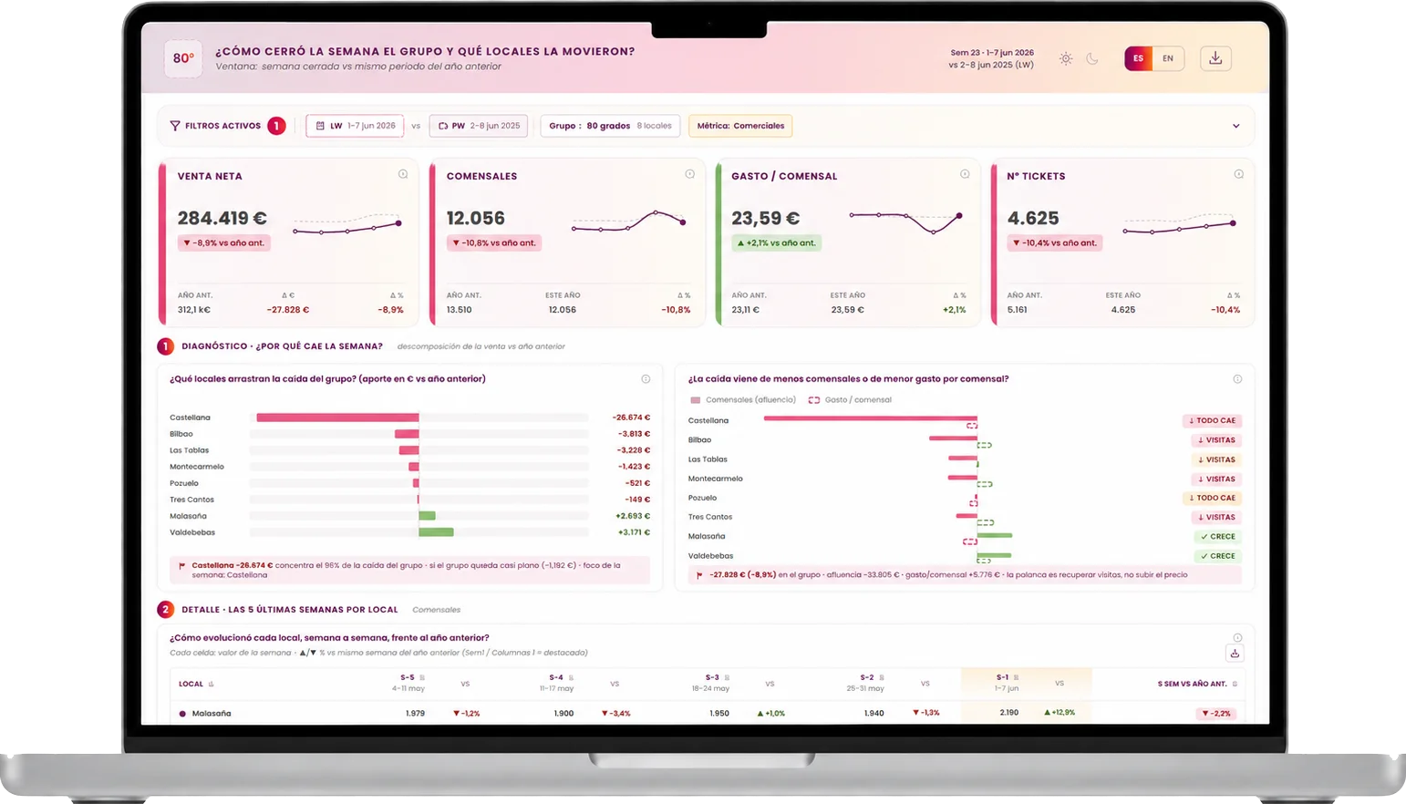Switch to dark mode moon icon

[x=1092, y=58]
